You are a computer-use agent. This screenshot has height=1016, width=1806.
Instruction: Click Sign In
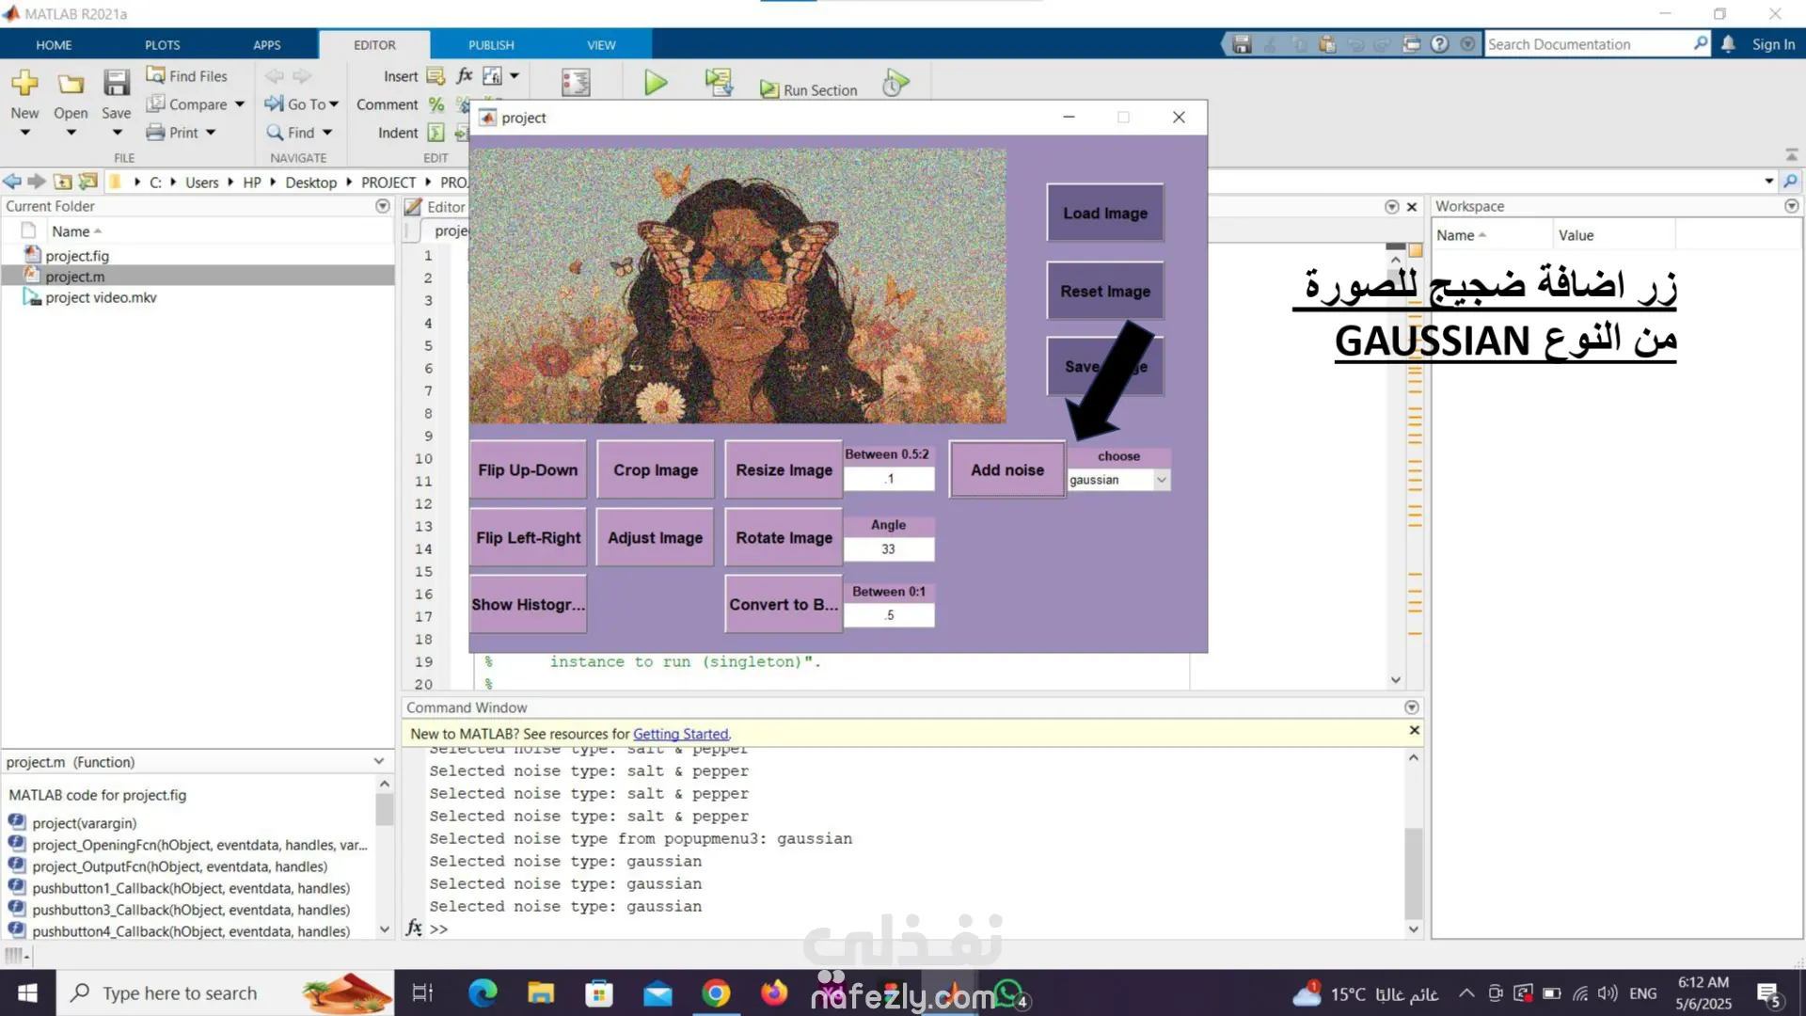1773,44
